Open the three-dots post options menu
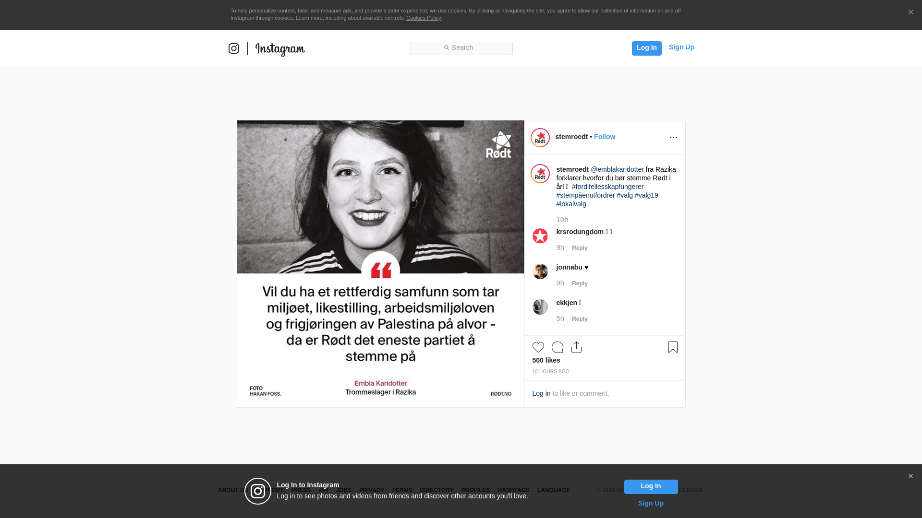 pos(673,138)
